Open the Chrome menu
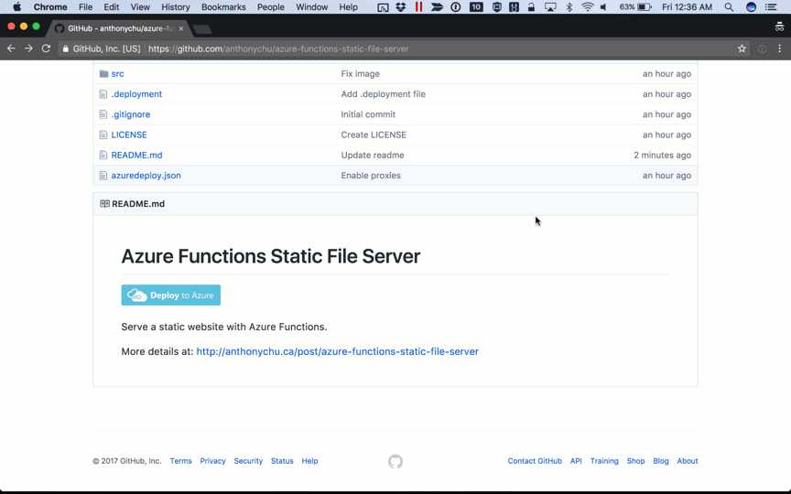This screenshot has width=791, height=494. coord(50,7)
